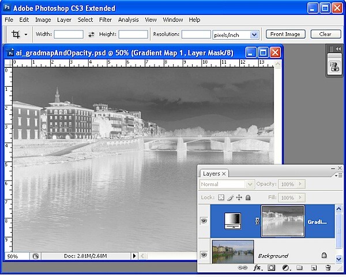Image resolution: width=346 pixels, height=277 pixels.
Task: Hide the Background layer eye icon
Action: coord(204,255)
